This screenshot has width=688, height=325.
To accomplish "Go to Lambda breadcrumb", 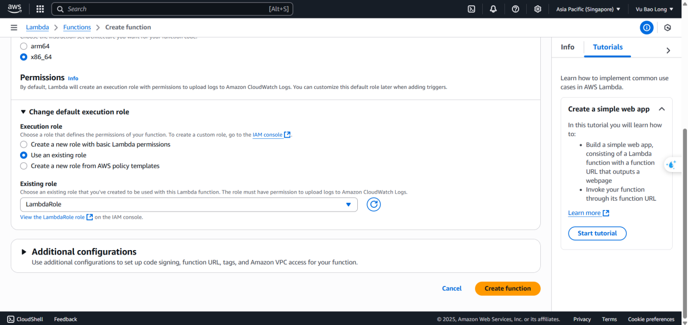I will coord(37,27).
